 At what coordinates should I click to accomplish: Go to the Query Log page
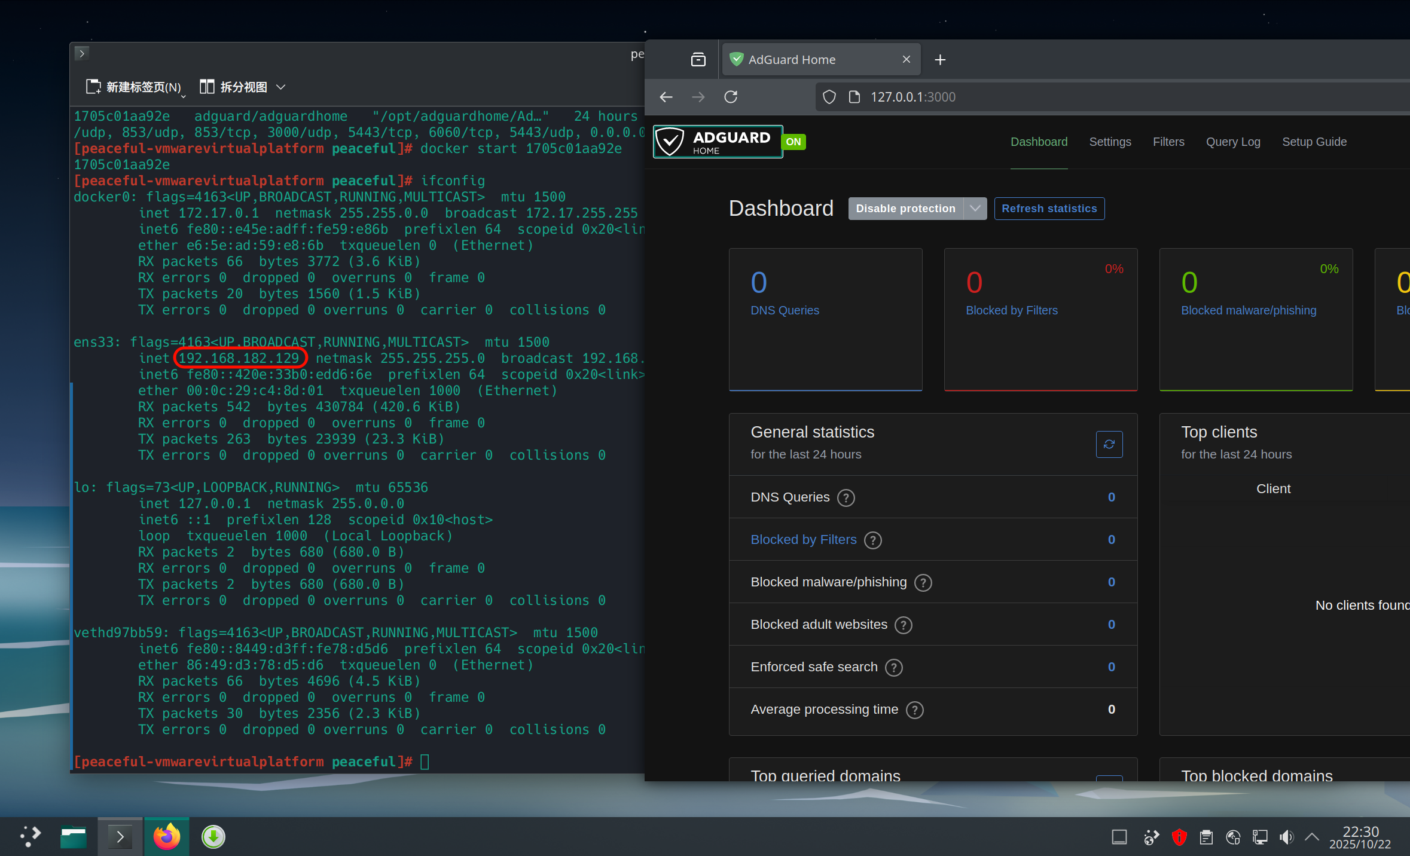1232,142
